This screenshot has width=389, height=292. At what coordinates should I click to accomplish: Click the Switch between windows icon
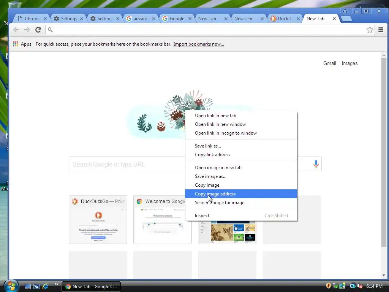pyautogui.click(x=36, y=286)
